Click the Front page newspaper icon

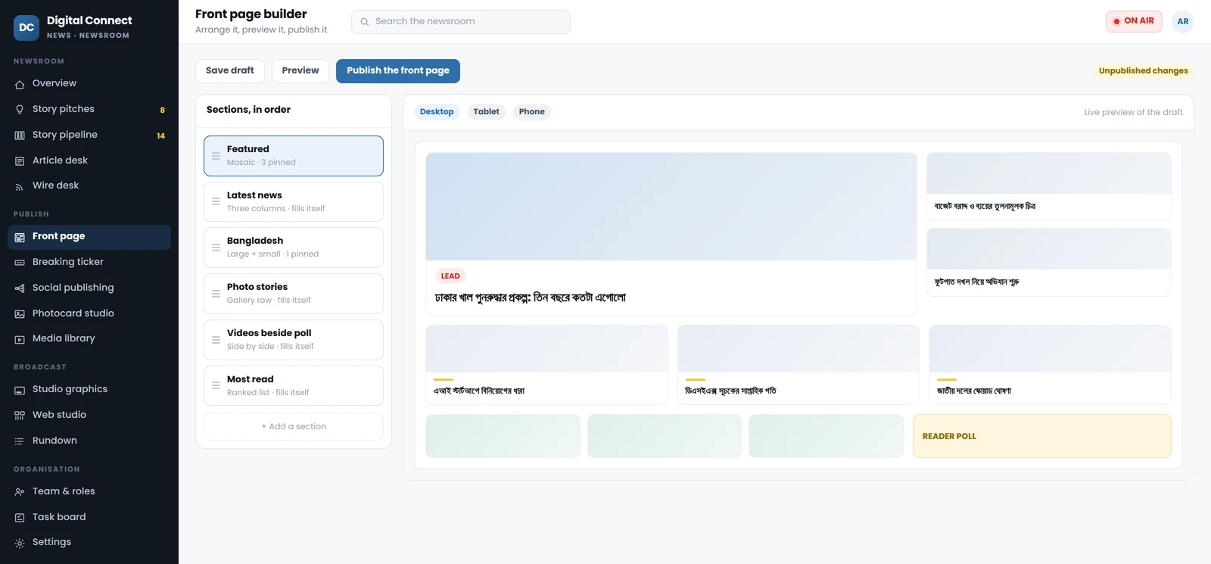20,237
